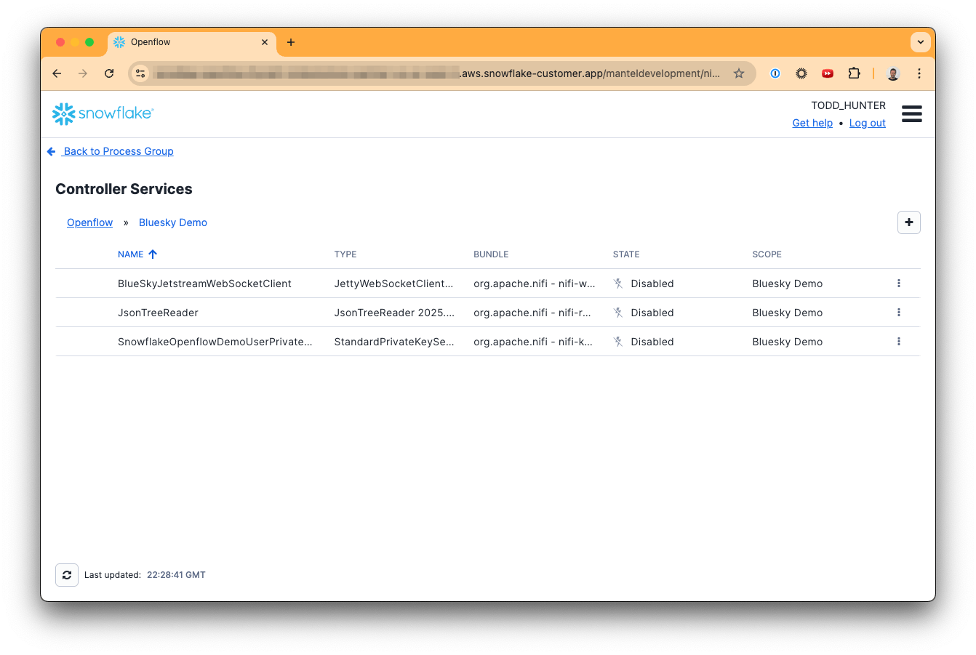
Task: Go forward in browser history
Action: click(83, 73)
